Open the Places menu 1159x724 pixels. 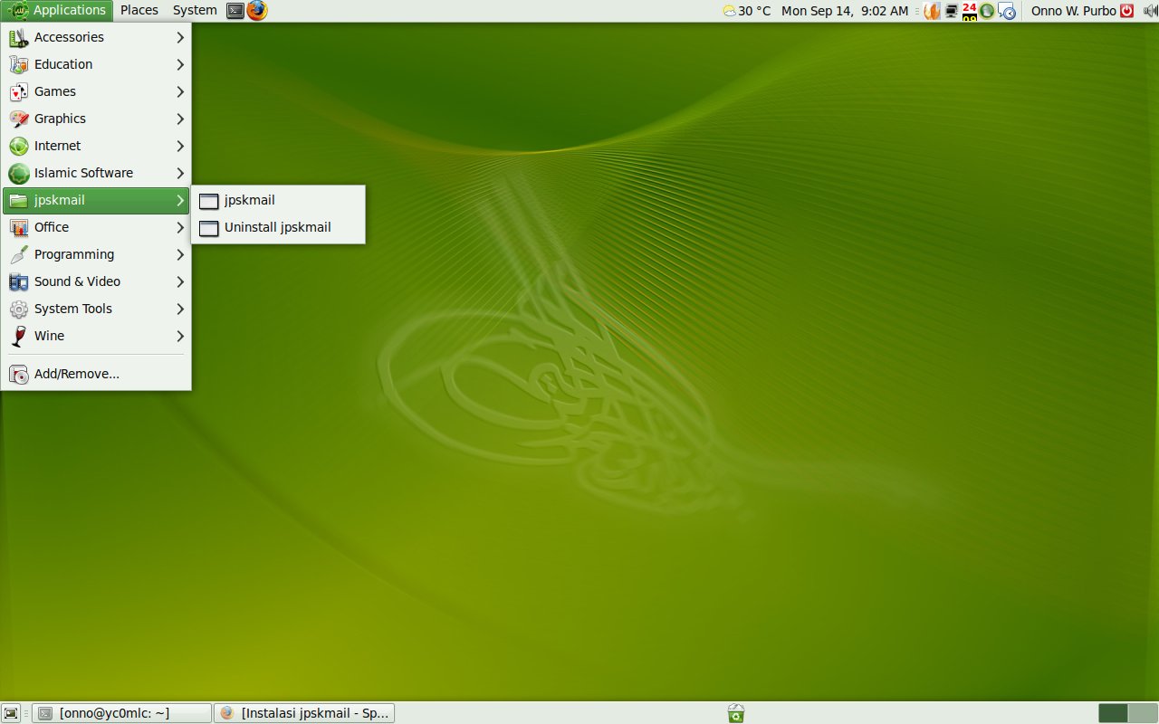[139, 11]
